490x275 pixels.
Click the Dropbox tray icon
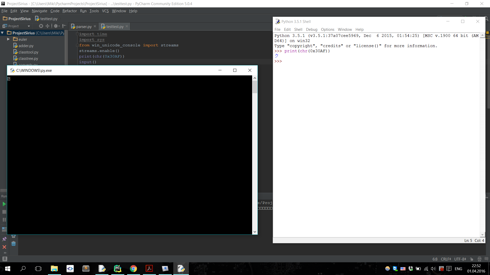411,269
